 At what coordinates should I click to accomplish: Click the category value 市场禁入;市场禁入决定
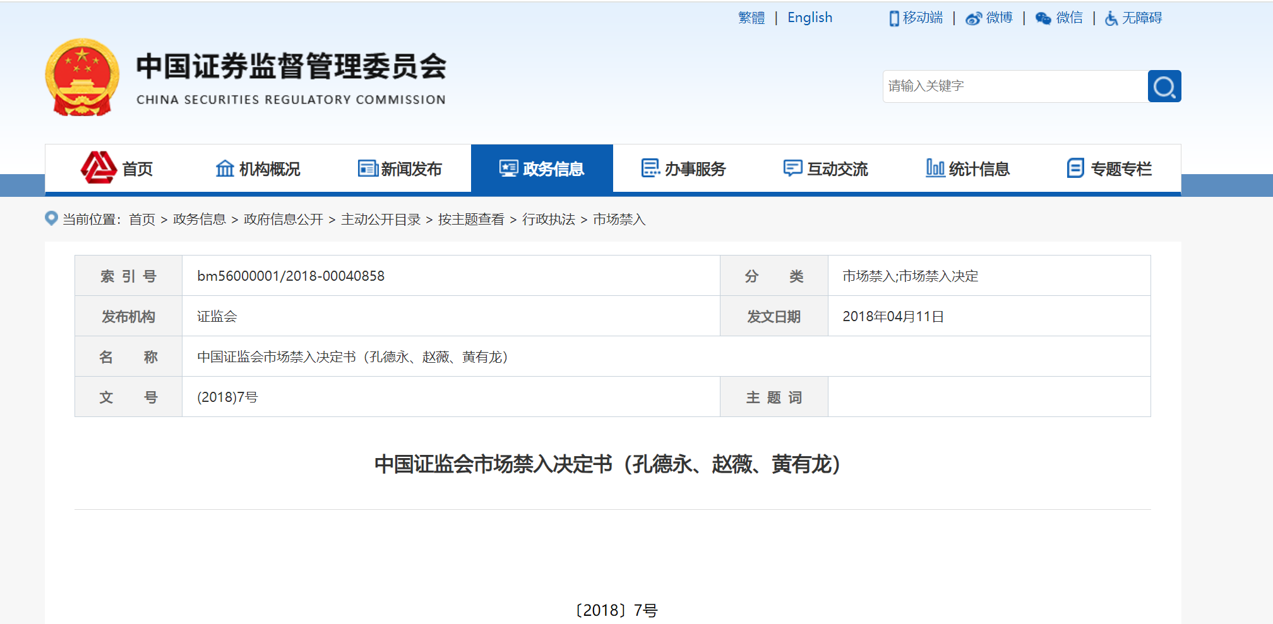(911, 276)
